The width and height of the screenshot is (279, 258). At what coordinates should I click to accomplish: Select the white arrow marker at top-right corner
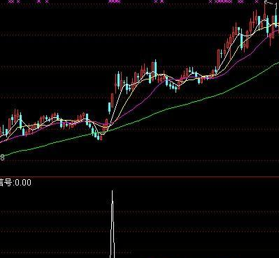point(271,3)
